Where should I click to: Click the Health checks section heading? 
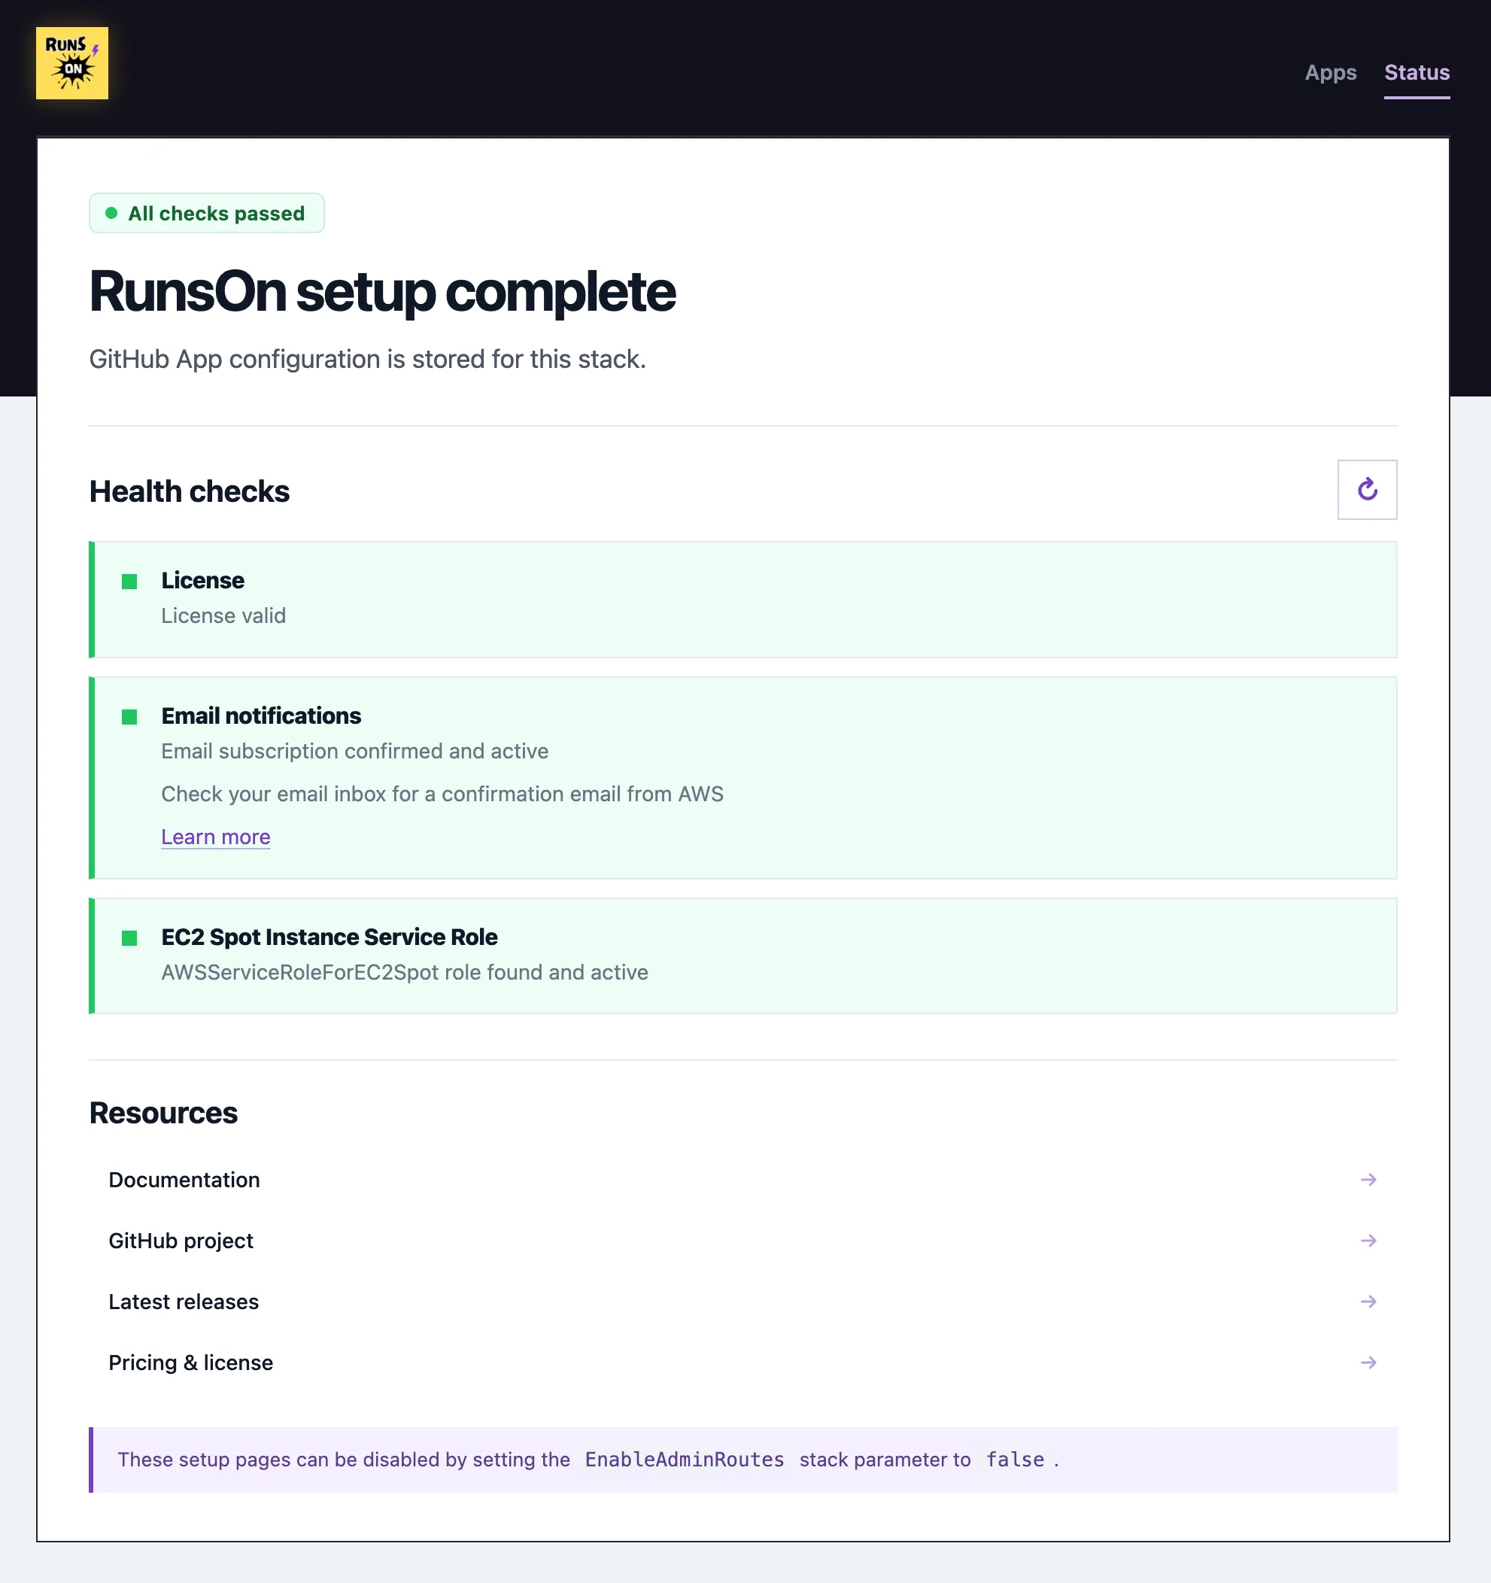[x=190, y=491]
